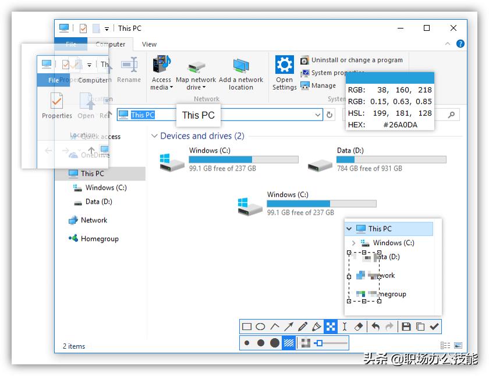Choose the largest brush size dot
Viewport: 489px width, 376px height.
pos(275,343)
